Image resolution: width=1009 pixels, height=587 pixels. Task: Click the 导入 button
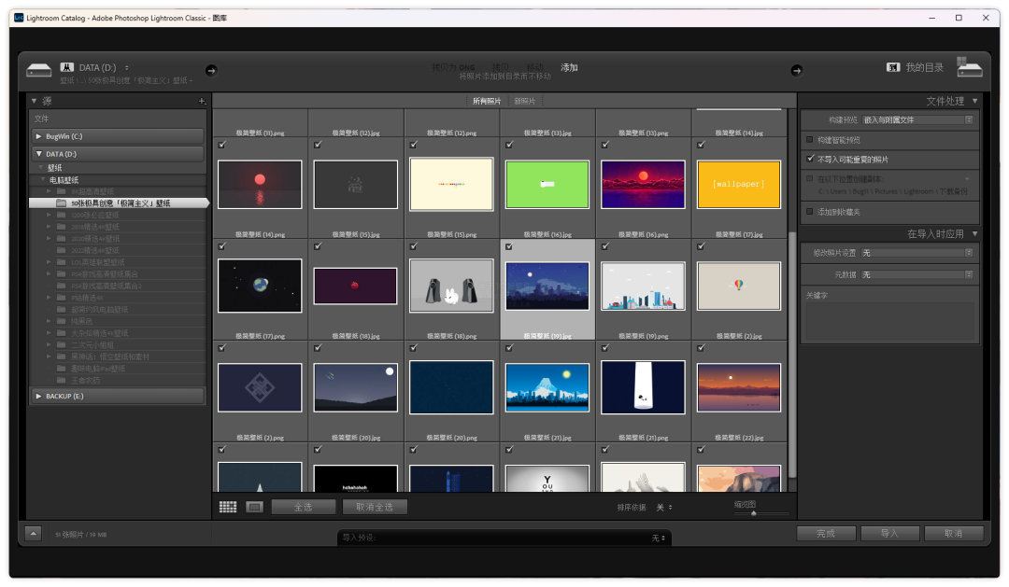point(890,534)
